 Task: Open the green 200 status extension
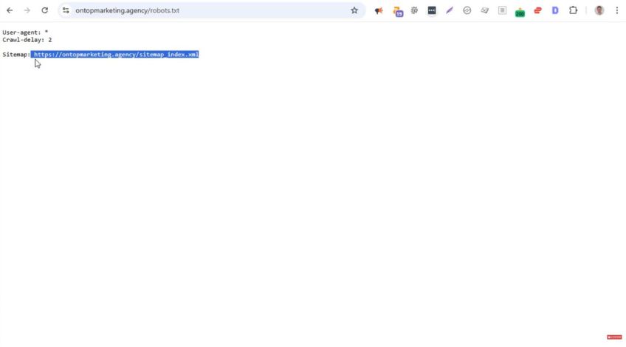pos(520,12)
